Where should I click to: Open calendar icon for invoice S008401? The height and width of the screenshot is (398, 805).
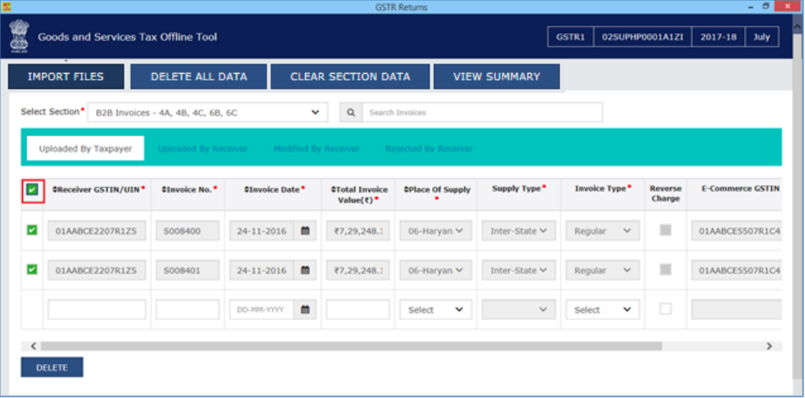tap(305, 270)
